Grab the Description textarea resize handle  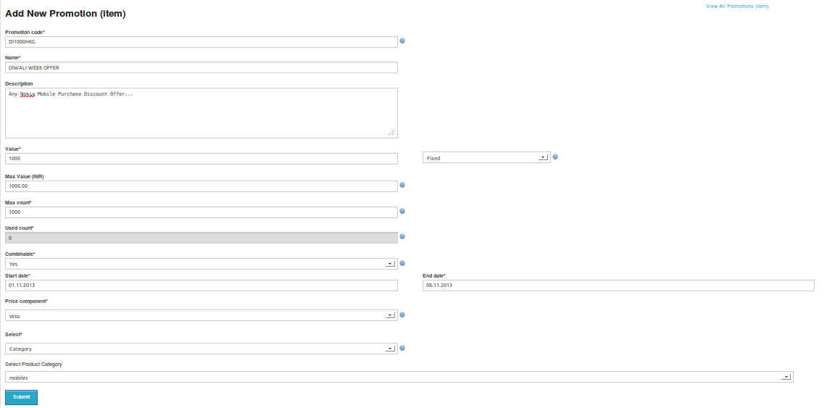[391, 132]
